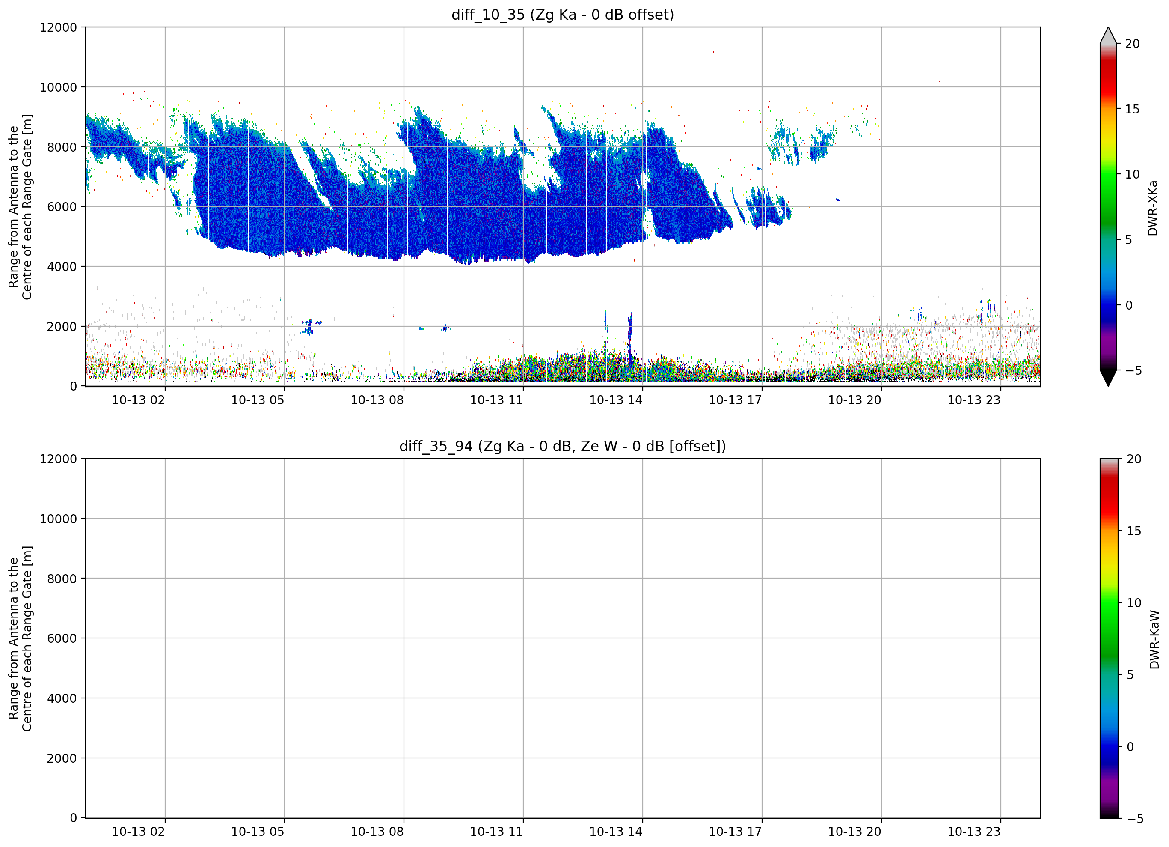The image size is (1169, 847).
Task: Click the '8000' y-axis label of the top plot
Action: [x=62, y=147]
